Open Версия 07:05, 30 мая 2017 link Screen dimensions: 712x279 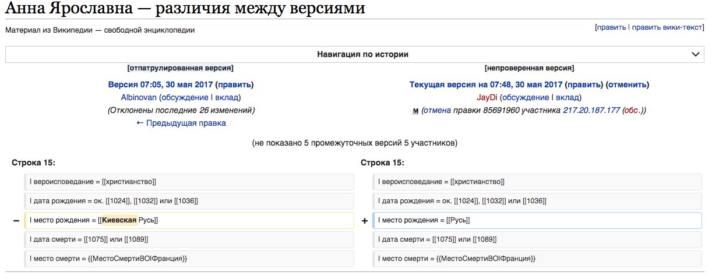(161, 84)
